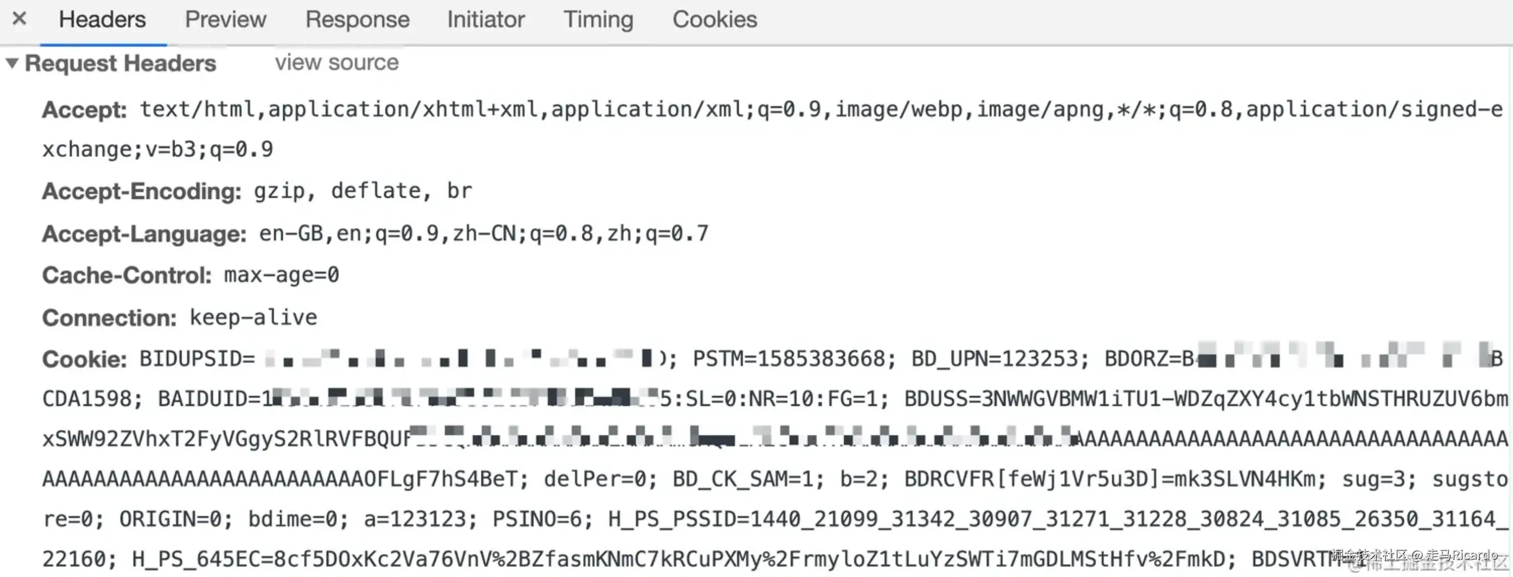The image size is (1513, 577).
Task: Select the Connection header label
Action: pos(109,318)
